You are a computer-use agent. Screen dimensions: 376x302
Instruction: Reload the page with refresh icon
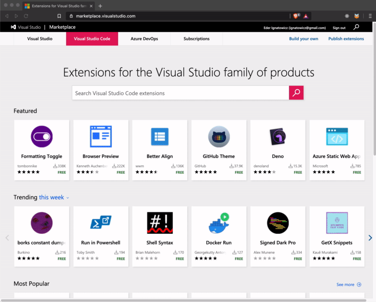(x=26, y=16)
